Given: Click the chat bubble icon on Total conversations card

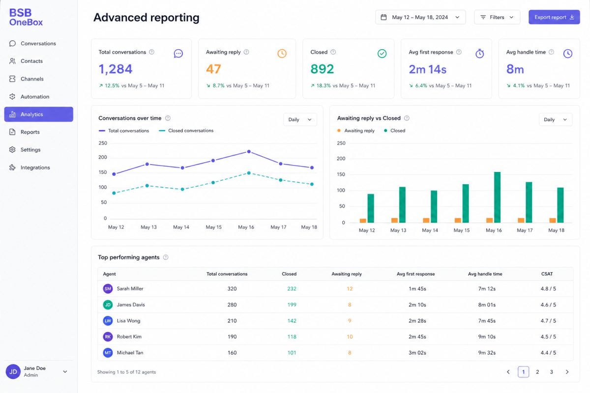Looking at the screenshot, I should 178,54.
